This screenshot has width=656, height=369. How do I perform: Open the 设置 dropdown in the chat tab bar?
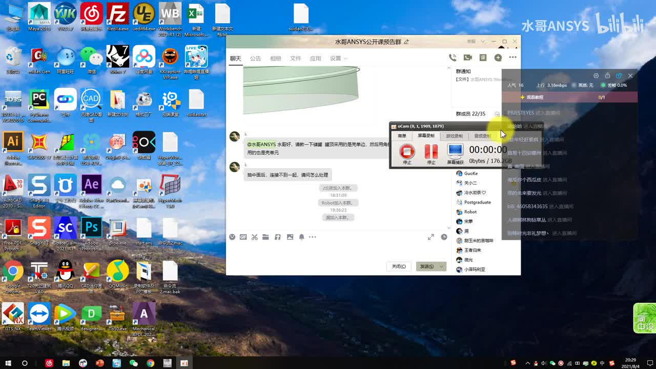click(338, 58)
